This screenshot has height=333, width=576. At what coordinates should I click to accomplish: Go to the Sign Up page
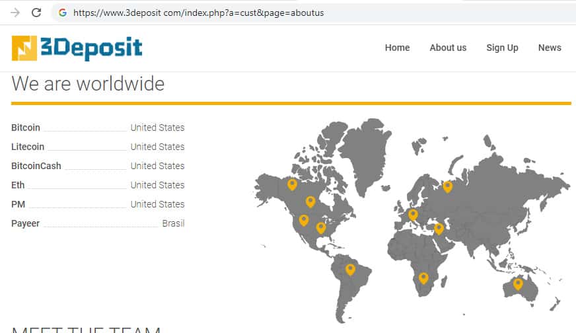pos(502,48)
